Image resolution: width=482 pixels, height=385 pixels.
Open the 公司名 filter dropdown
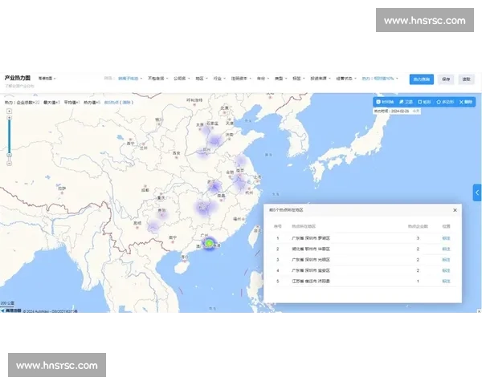182,79
